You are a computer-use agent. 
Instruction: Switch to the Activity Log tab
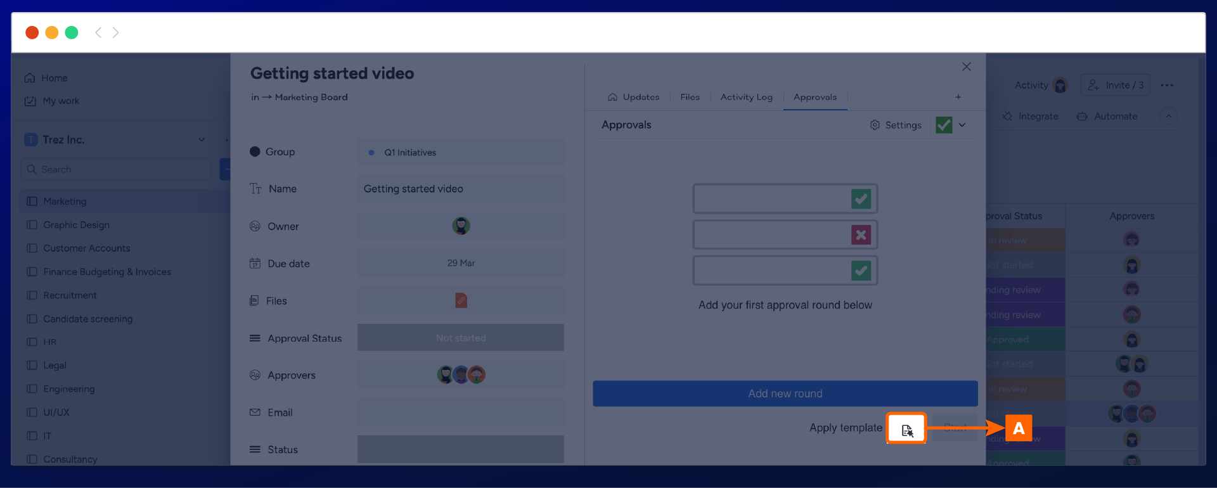point(746,97)
